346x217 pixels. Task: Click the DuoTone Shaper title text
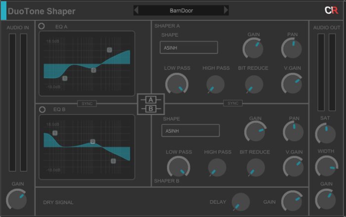(x=42, y=11)
